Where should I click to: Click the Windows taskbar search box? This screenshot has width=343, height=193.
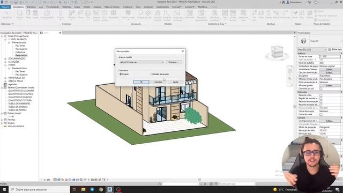(39, 189)
